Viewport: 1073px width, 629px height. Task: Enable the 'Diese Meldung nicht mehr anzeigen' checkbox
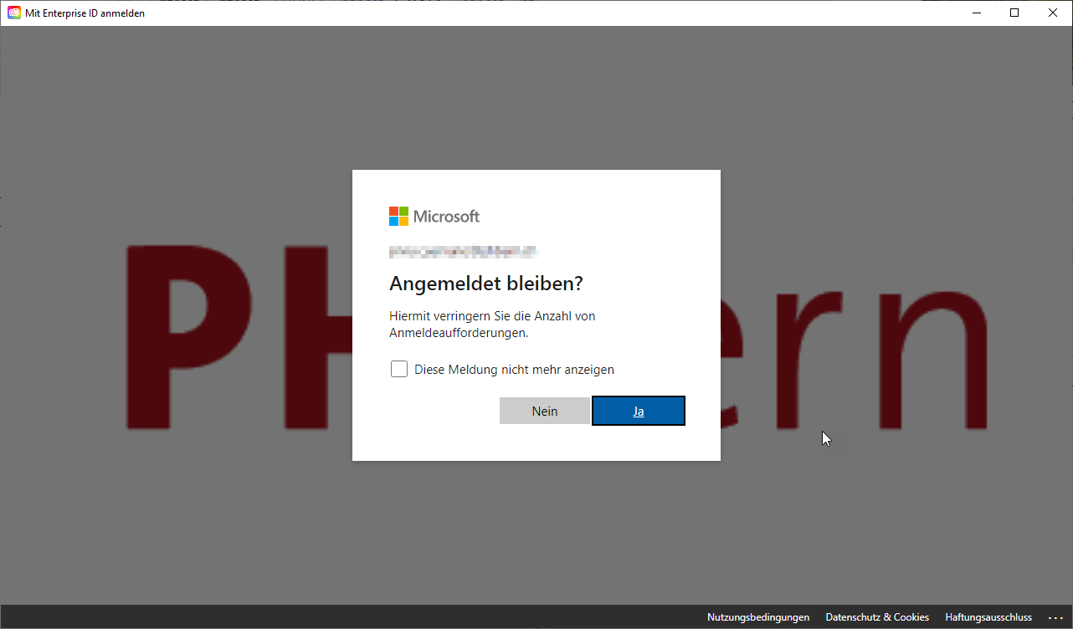click(x=399, y=369)
